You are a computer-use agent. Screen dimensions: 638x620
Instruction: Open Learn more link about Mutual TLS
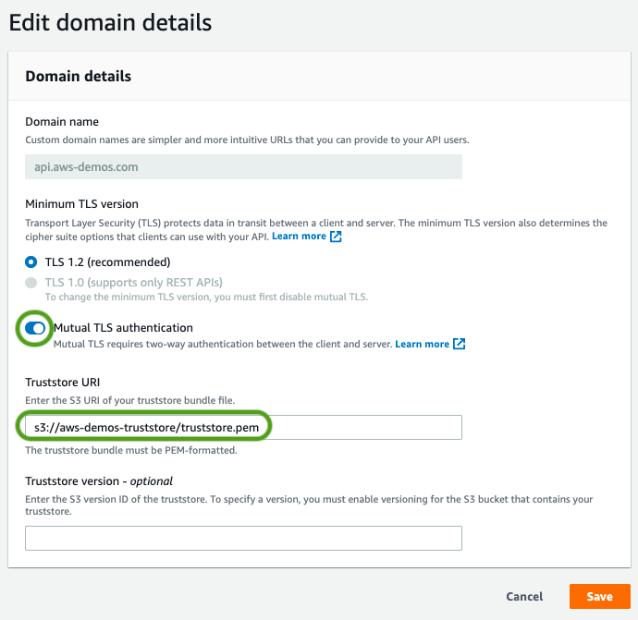422,345
